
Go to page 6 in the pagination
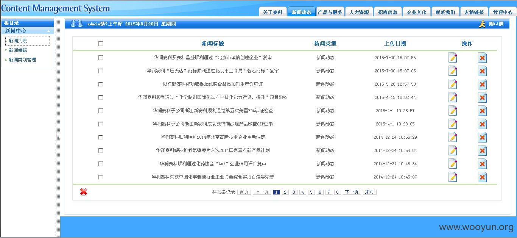[320, 192]
